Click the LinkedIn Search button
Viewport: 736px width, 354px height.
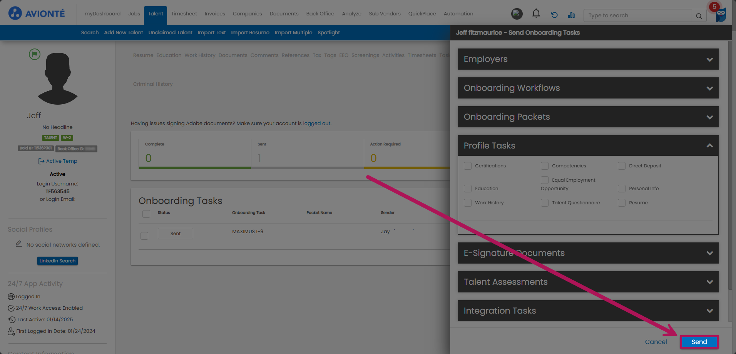coord(57,261)
